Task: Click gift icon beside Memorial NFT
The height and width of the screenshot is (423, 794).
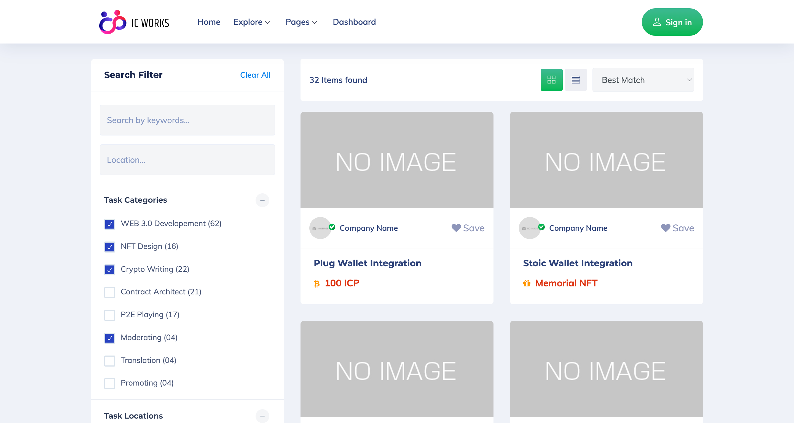Action: (527, 283)
